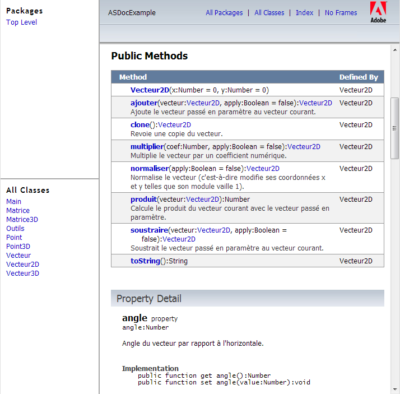Switch to No Frames view
Image resolution: width=400 pixels, height=394 pixels.
[x=341, y=13]
